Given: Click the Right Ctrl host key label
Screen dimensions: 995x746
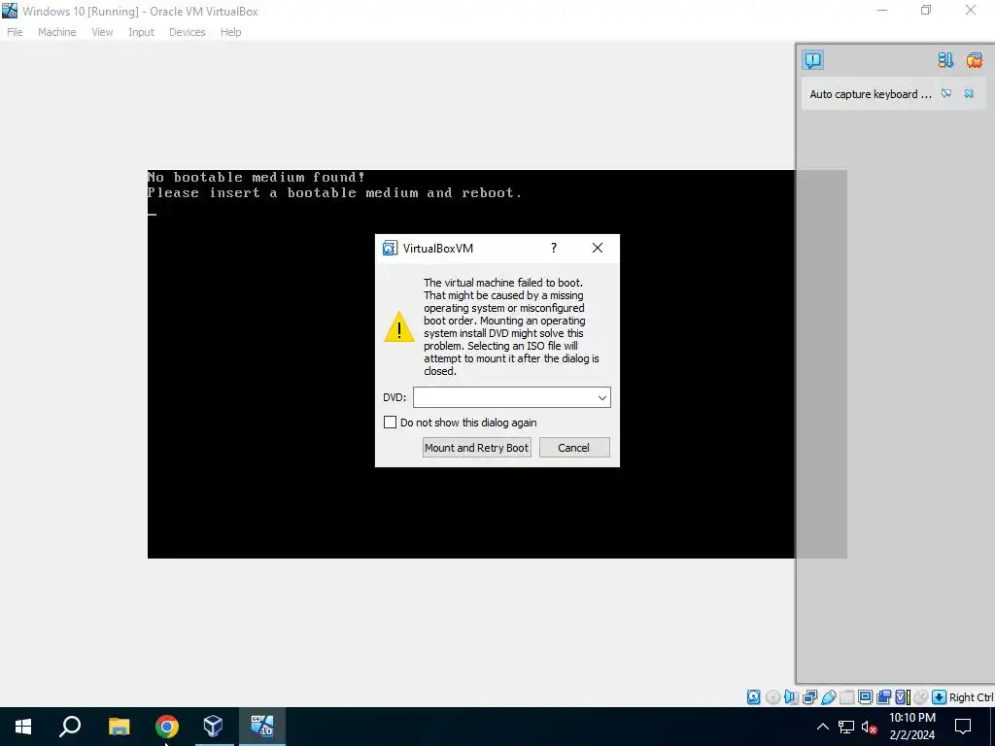Looking at the screenshot, I should point(972,697).
